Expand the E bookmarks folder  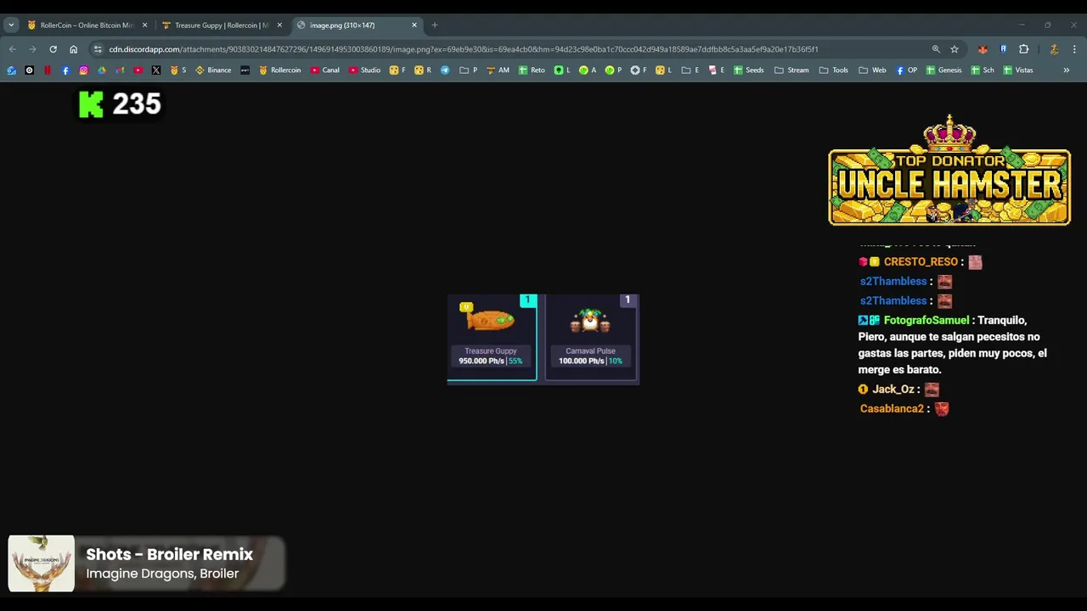pos(690,70)
